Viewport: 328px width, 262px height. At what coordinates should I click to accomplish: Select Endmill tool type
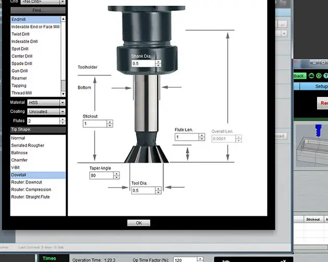(35, 19)
